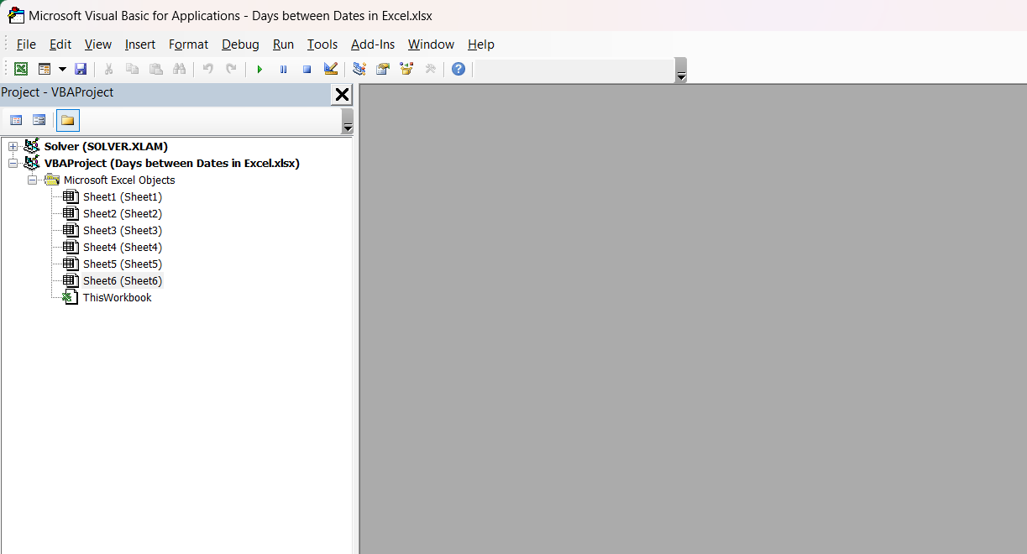Click the Cut scissors icon

108,69
